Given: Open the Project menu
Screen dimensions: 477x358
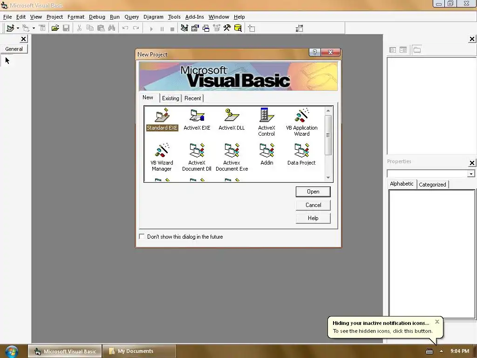Looking at the screenshot, I should (x=55, y=17).
